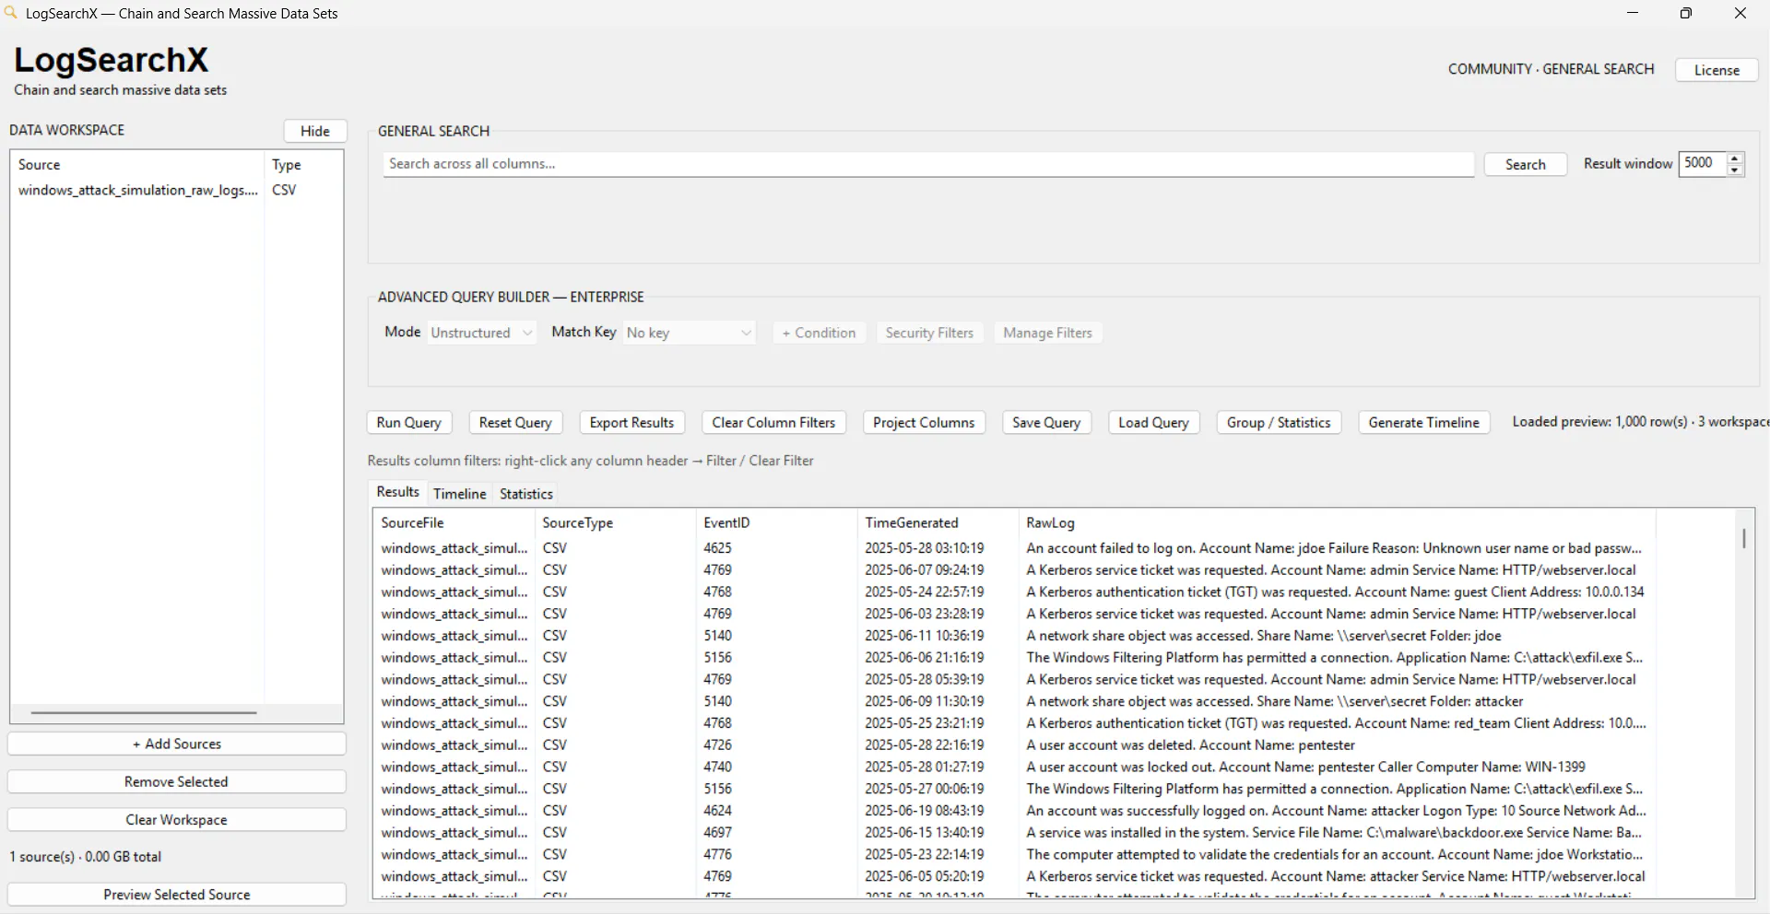Screen dimensions: 1770x914
Task: Click the Source column header in workspace
Action: point(138,164)
